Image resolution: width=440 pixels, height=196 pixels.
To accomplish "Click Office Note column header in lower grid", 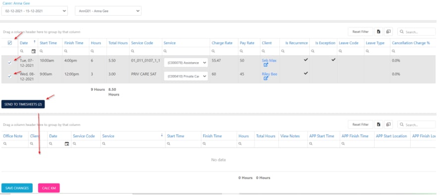I will point(12,136).
